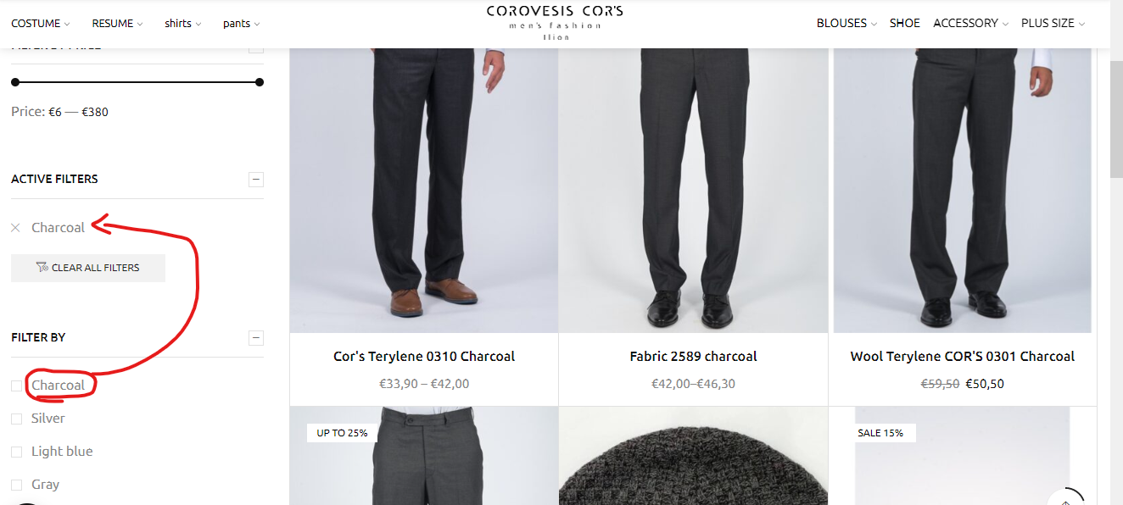Viewport: 1123px width, 505px height.
Task: Expand the PLUS SIZE menu
Action: pos(1053,24)
